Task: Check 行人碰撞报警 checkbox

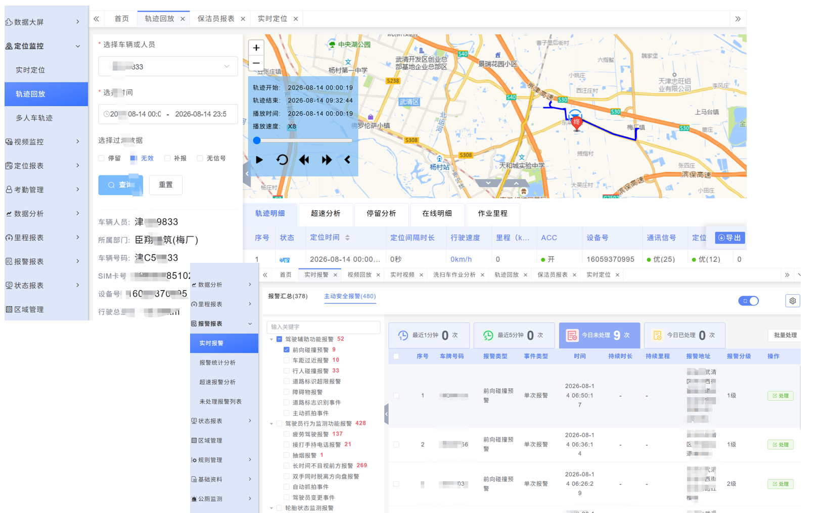Action: (287, 371)
